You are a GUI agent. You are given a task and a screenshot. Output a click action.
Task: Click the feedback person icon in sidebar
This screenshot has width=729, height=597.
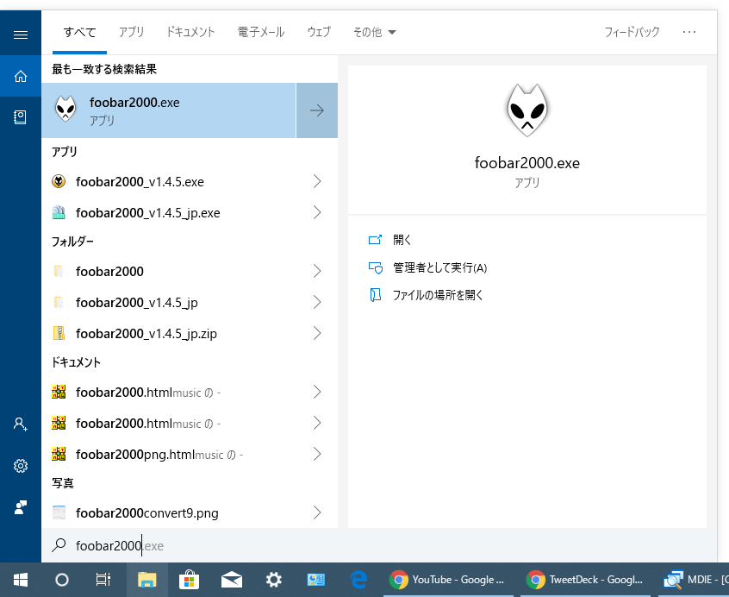(x=21, y=507)
